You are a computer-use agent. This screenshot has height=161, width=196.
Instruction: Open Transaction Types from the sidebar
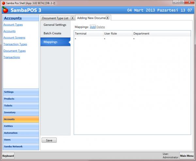click(15, 44)
